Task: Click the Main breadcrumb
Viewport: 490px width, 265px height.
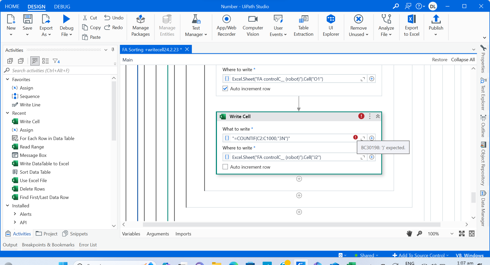Action: (128, 60)
